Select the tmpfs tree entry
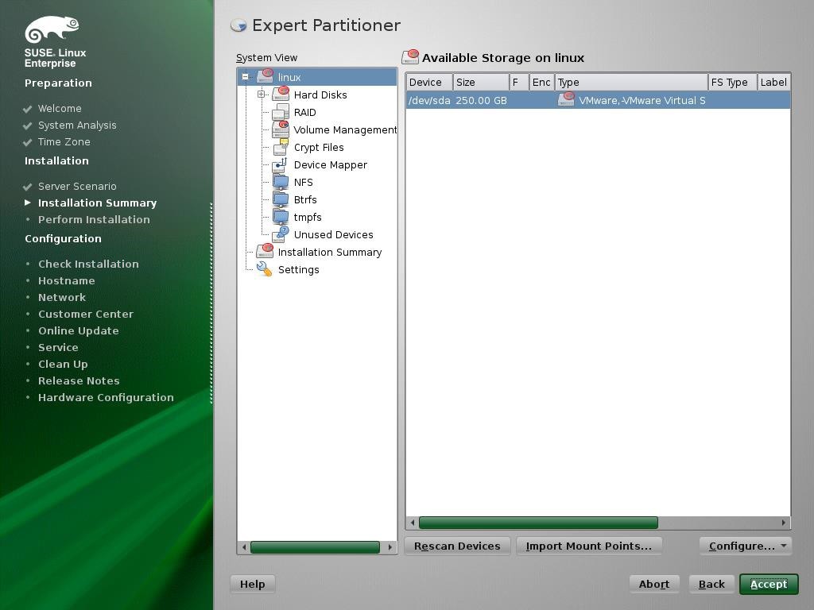This screenshot has height=610, width=814. (x=308, y=217)
